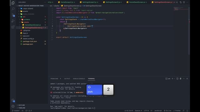Add a new terminal with plus icon
This screenshot has height=112, width=200.
coord(172,79)
